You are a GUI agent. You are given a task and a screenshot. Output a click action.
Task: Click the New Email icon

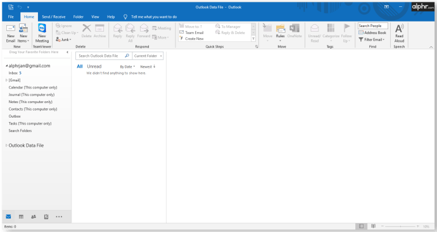pyautogui.click(x=11, y=28)
